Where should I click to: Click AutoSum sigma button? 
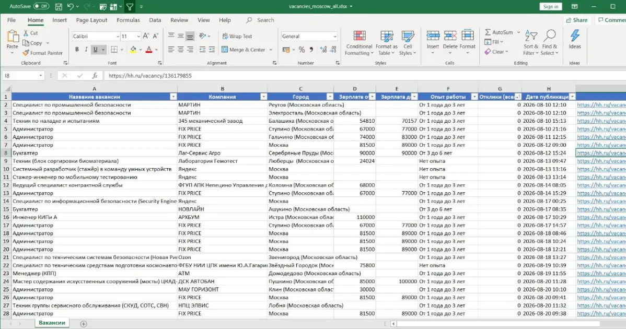(499, 32)
